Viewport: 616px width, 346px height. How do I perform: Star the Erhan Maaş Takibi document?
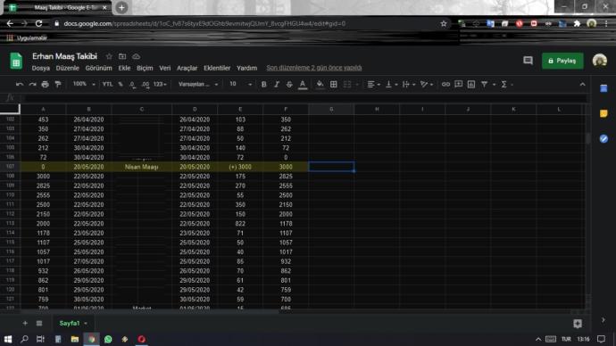(109, 56)
